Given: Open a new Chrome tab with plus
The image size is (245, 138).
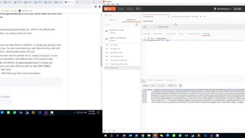Looking at the screenshot, I should pyautogui.click(x=77, y=2).
